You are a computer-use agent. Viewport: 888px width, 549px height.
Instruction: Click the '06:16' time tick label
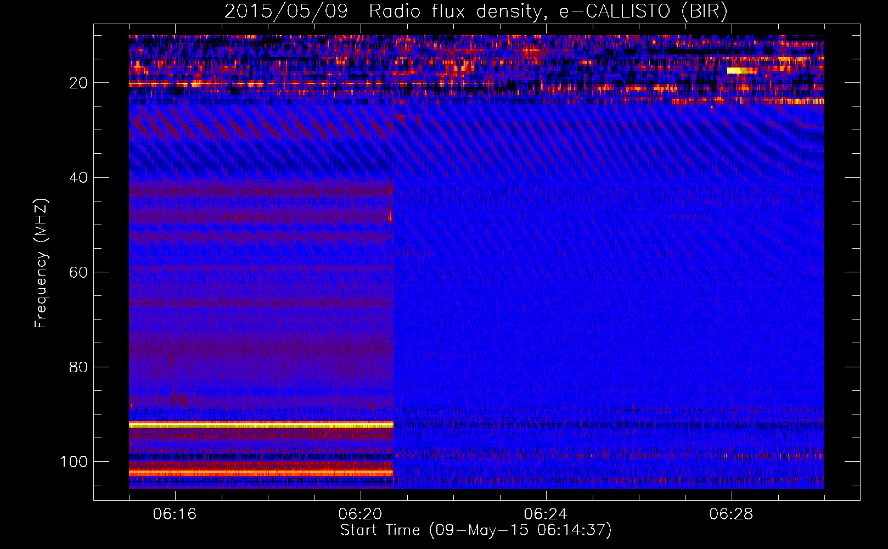175,514
